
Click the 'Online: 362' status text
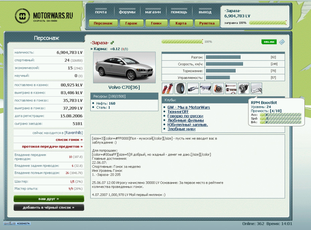(x=253, y=224)
